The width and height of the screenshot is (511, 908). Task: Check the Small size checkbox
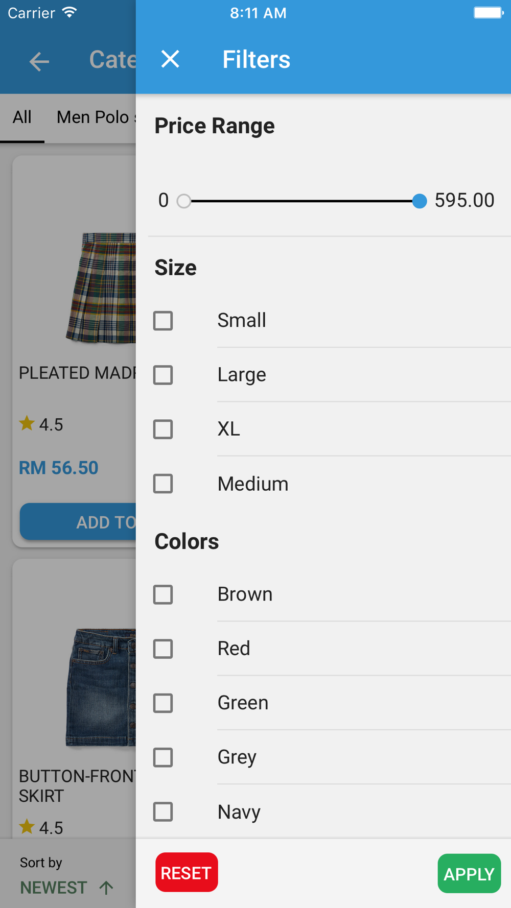(x=163, y=321)
